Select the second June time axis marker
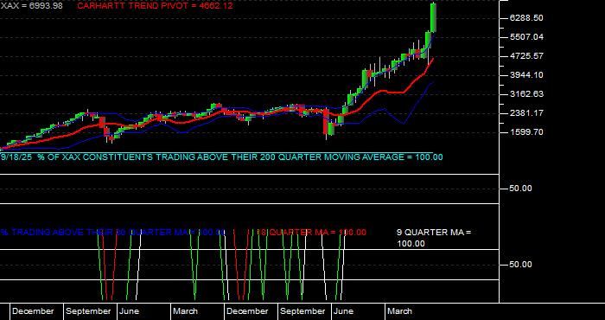The height and width of the screenshot is (320, 605). (343, 311)
